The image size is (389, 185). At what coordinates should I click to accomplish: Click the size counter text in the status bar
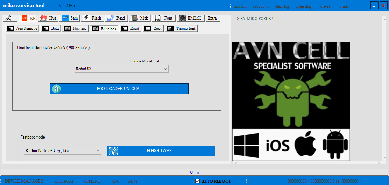[323, 181]
